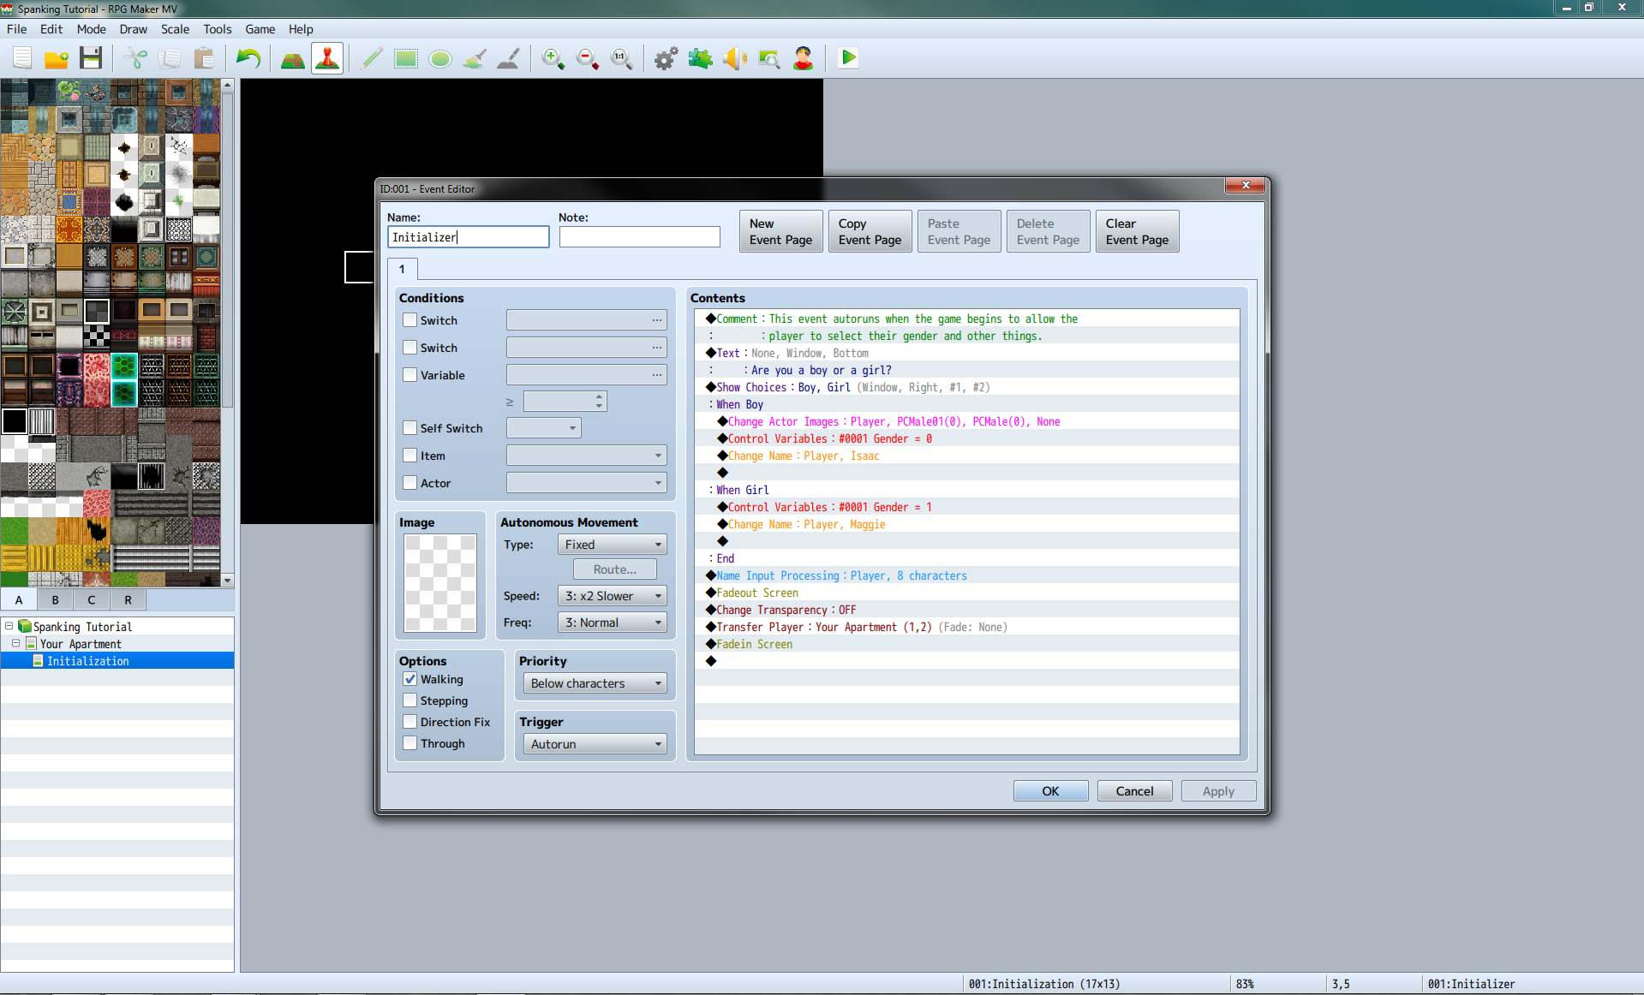The height and width of the screenshot is (995, 1644).
Task: Click the event Image preview box
Action: pos(441,584)
